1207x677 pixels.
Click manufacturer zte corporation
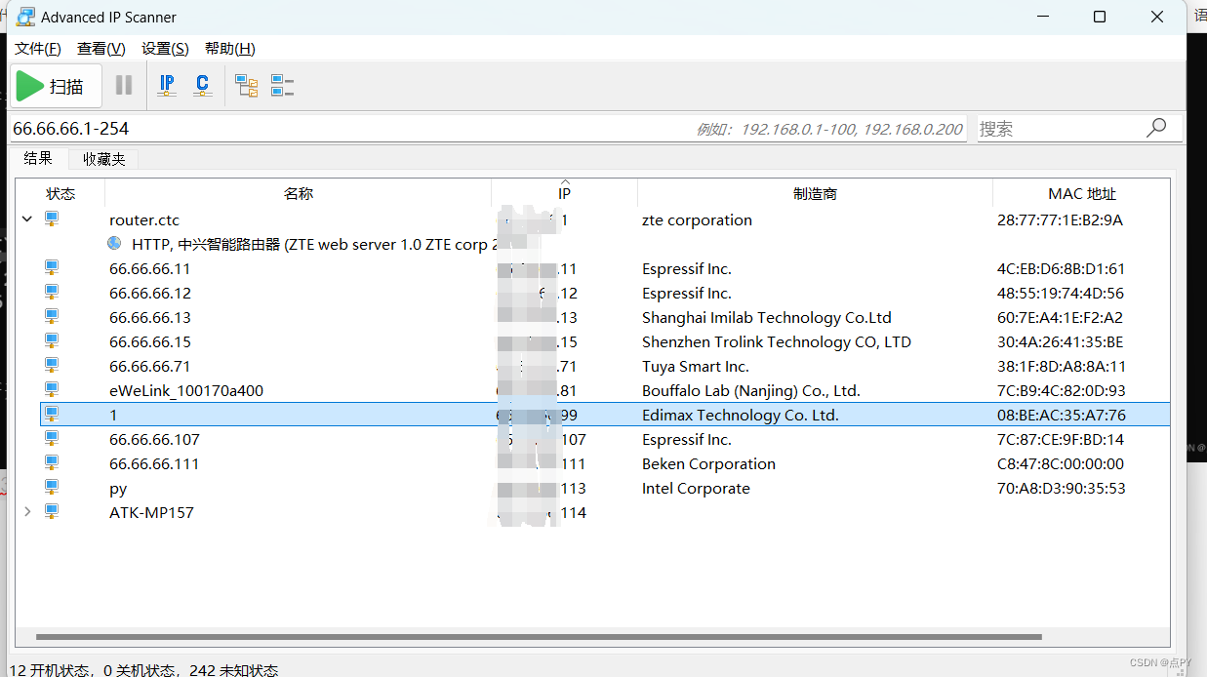697,219
